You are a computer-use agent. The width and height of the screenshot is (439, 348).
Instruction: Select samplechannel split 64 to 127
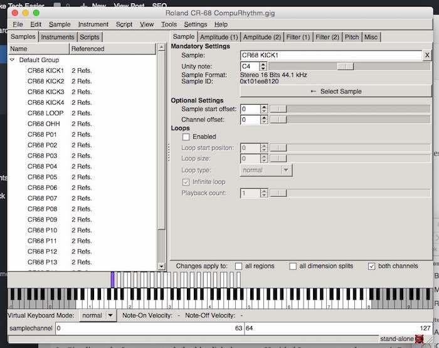coord(339,328)
